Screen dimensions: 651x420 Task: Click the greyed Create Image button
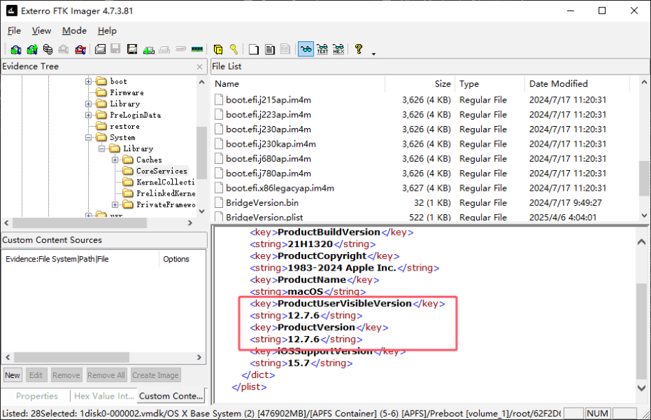tap(156, 375)
